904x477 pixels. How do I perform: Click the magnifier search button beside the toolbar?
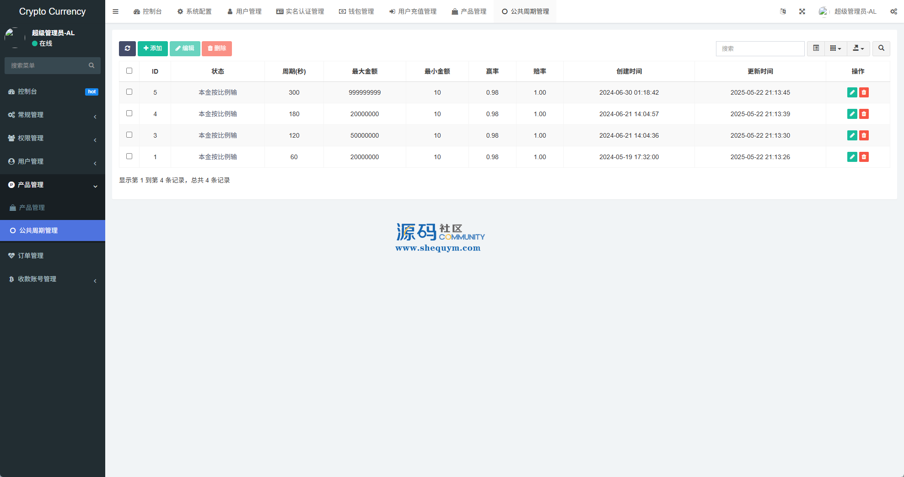coord(881,48)
